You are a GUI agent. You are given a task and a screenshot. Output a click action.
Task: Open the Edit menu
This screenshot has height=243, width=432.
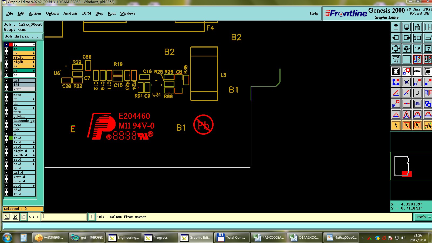tap(21, 13)
